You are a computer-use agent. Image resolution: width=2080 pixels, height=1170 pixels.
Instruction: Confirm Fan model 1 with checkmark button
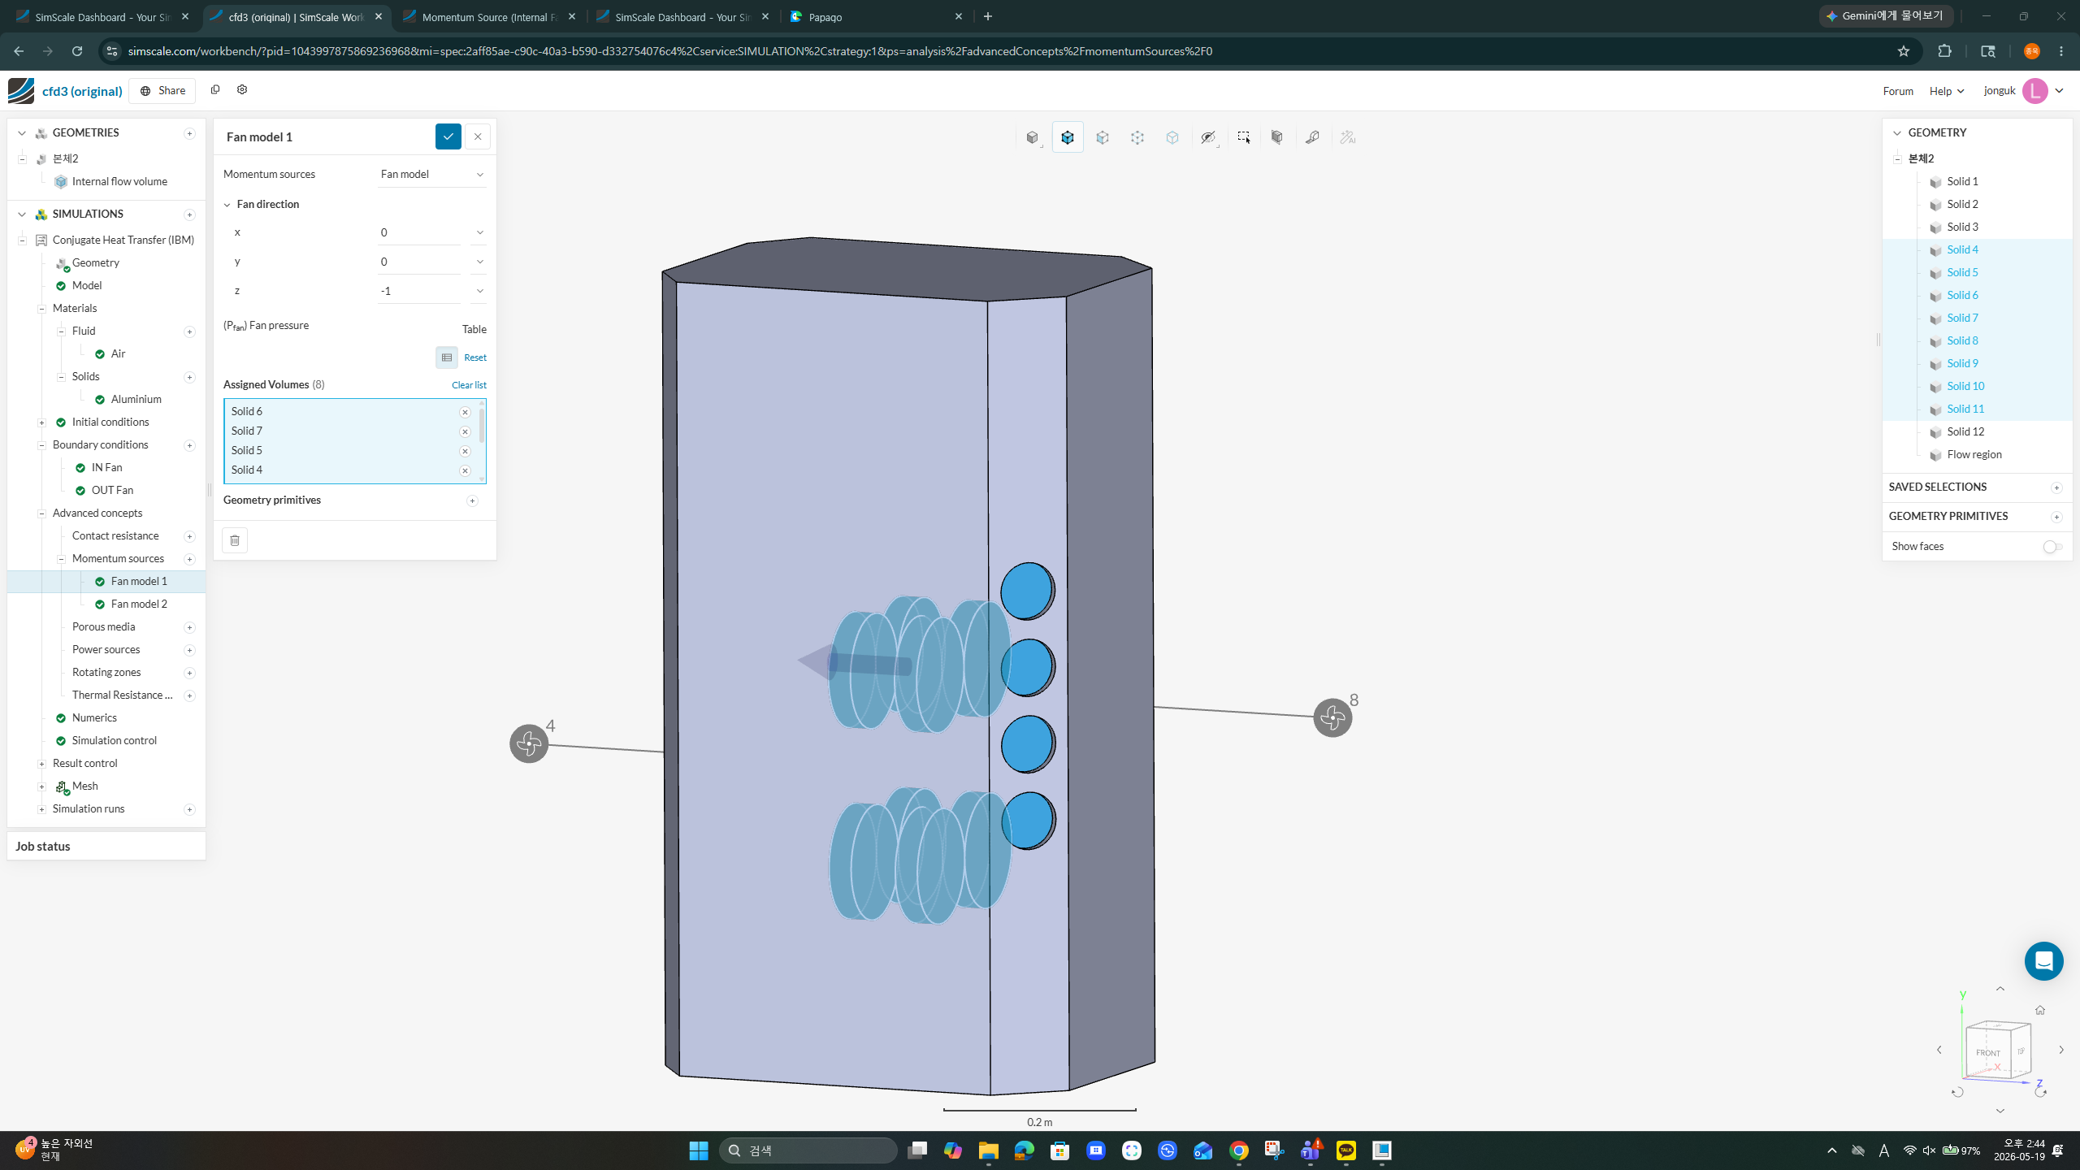click(x=448, y=136)
